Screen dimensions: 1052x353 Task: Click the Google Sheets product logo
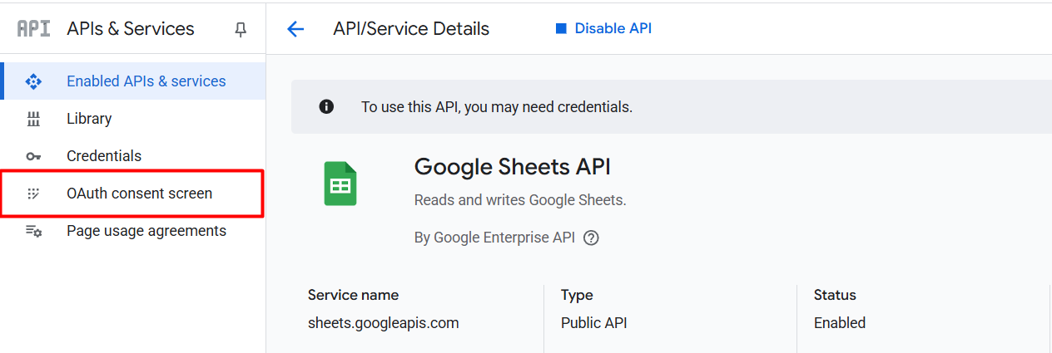pos(340,184)
